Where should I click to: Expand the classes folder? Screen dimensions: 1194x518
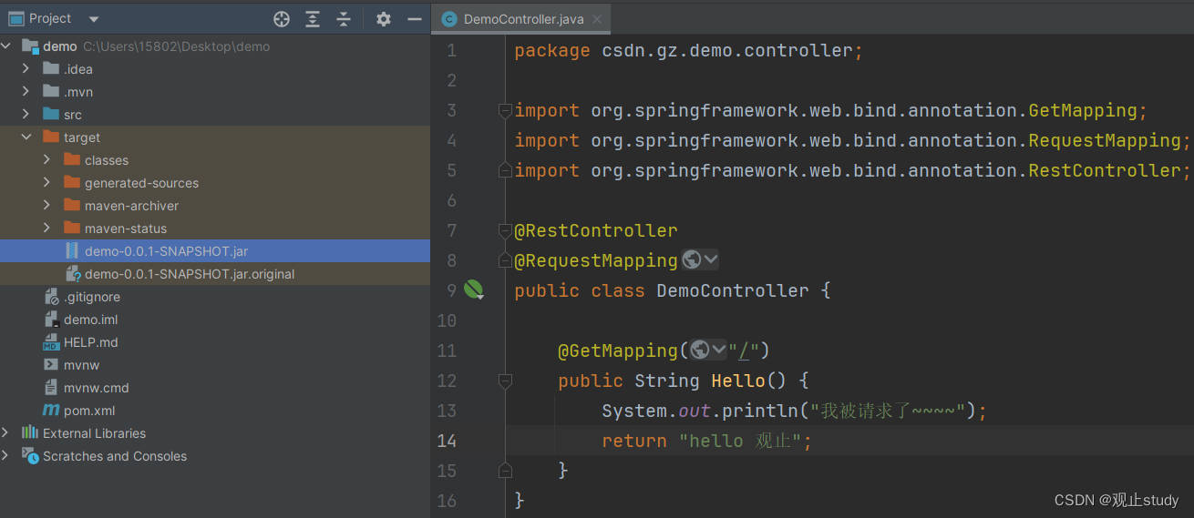[x=47, y=160]
